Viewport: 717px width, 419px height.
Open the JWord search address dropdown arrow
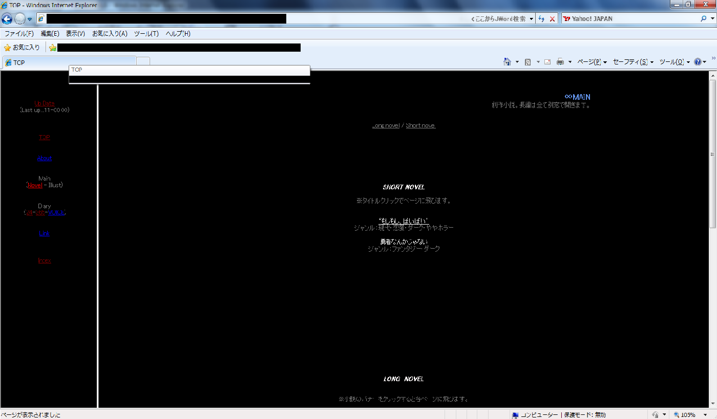tap(531, 19)
